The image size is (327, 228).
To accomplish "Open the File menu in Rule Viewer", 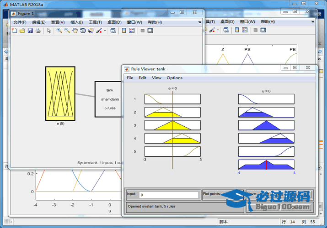I will tap(130, 78).
